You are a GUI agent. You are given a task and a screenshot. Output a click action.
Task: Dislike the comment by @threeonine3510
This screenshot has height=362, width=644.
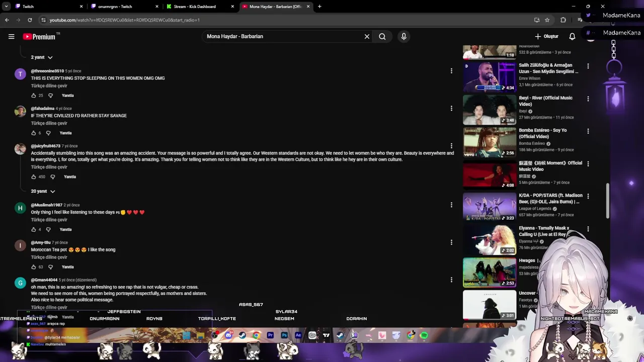(x=50, y=96)
